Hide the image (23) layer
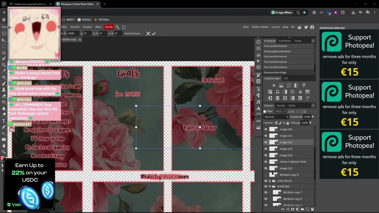The width and height of the screenshot is (379, 213). (266, 149)
